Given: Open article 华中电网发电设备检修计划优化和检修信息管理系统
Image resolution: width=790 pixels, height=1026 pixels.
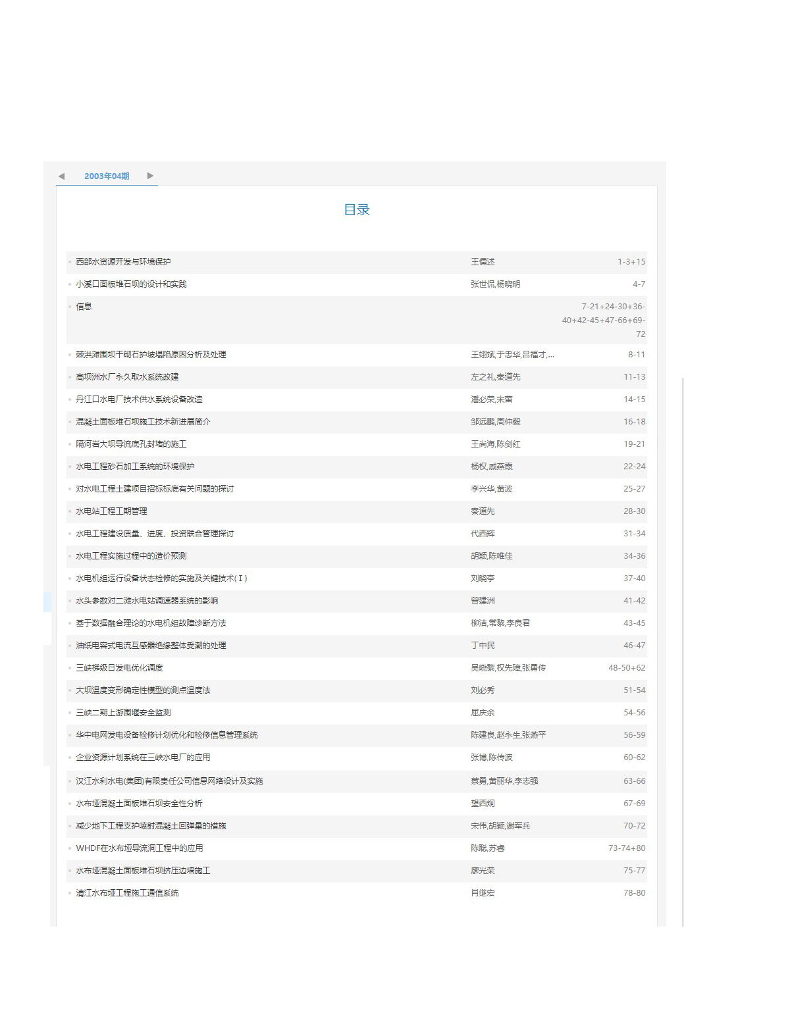Looking at the screenshot, I should coord(167,735).
